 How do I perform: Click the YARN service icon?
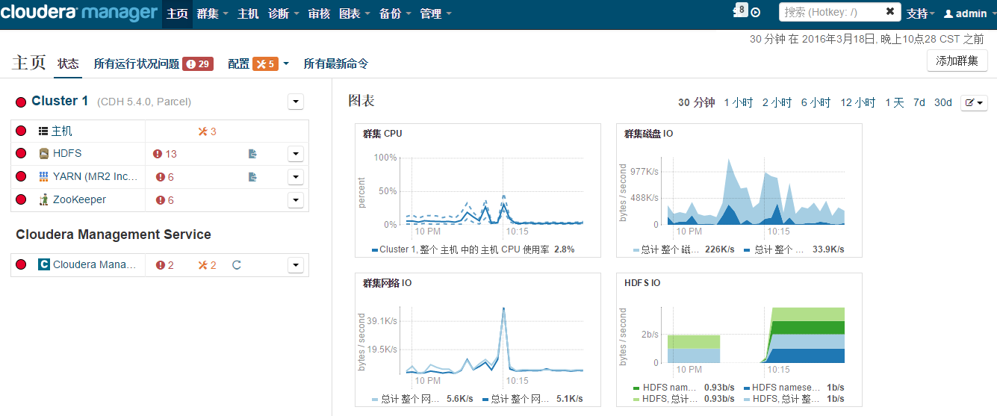click(x=43, y=177)
